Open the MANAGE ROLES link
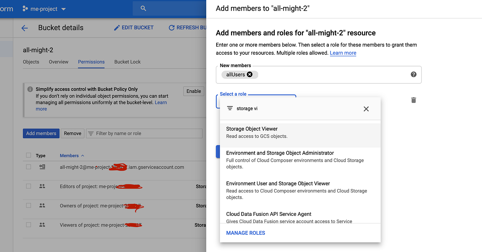Viewport: 482px width, 252px height. tap(245, 233)
